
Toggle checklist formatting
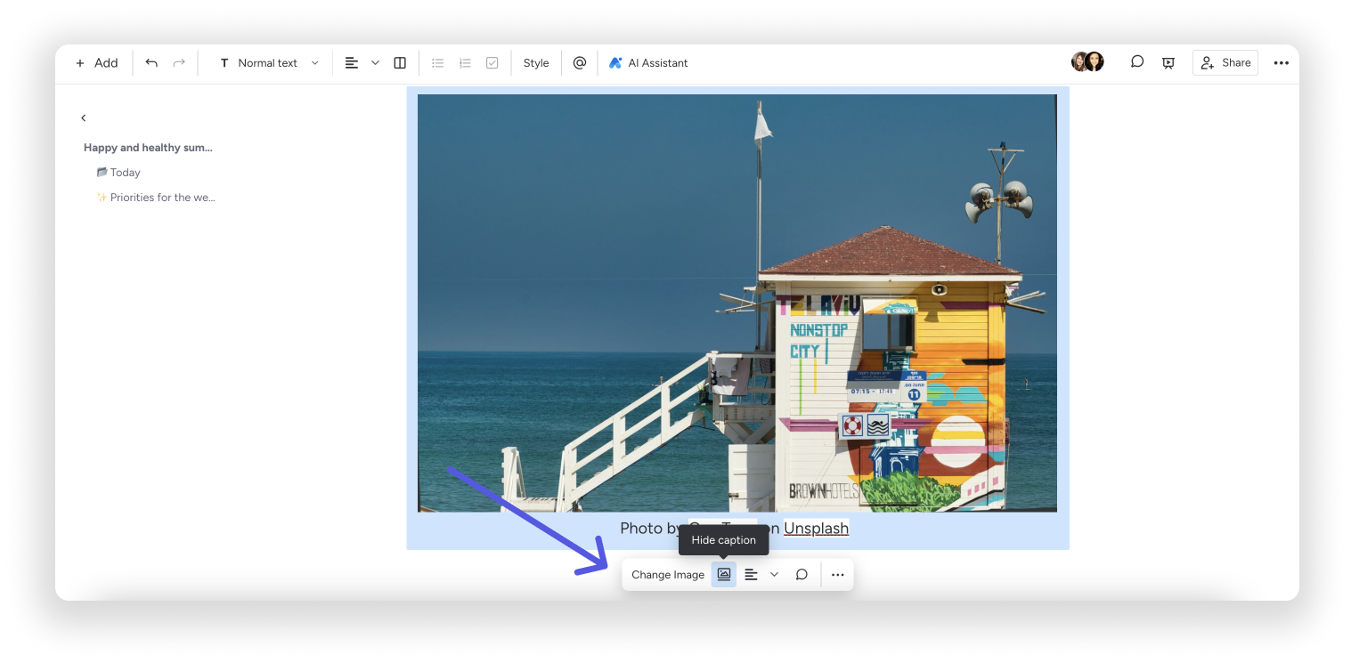(492, 63)
